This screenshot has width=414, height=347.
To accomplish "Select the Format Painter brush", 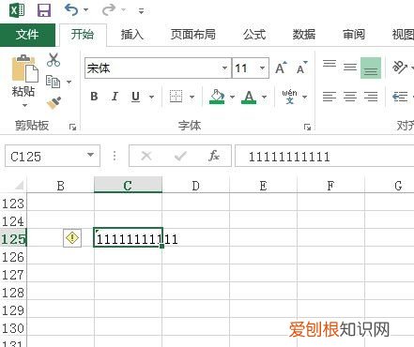I will (x=54, y=103).
